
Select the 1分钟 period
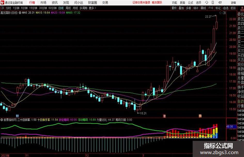click(16, 8)
